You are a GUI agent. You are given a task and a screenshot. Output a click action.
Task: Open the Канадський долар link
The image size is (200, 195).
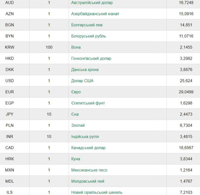(88, 148)
